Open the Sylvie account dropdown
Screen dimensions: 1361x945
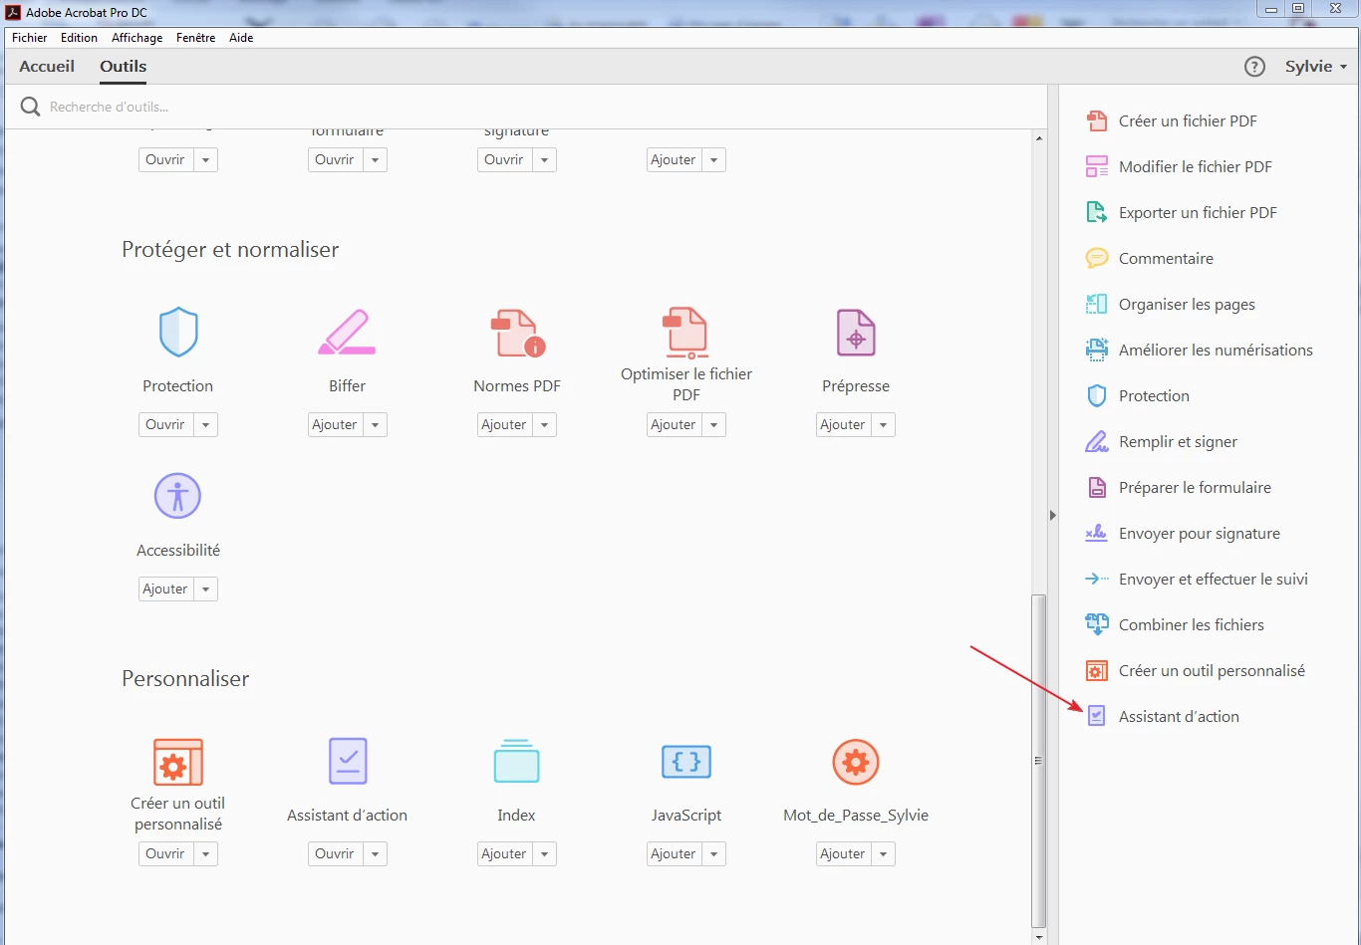click(x=1315, y=67)
